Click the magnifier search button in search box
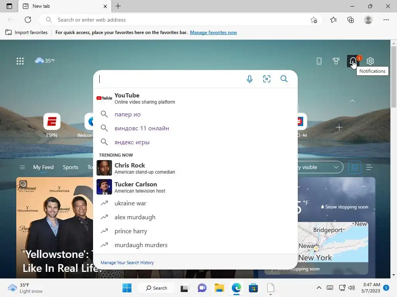 coord(284,79)
